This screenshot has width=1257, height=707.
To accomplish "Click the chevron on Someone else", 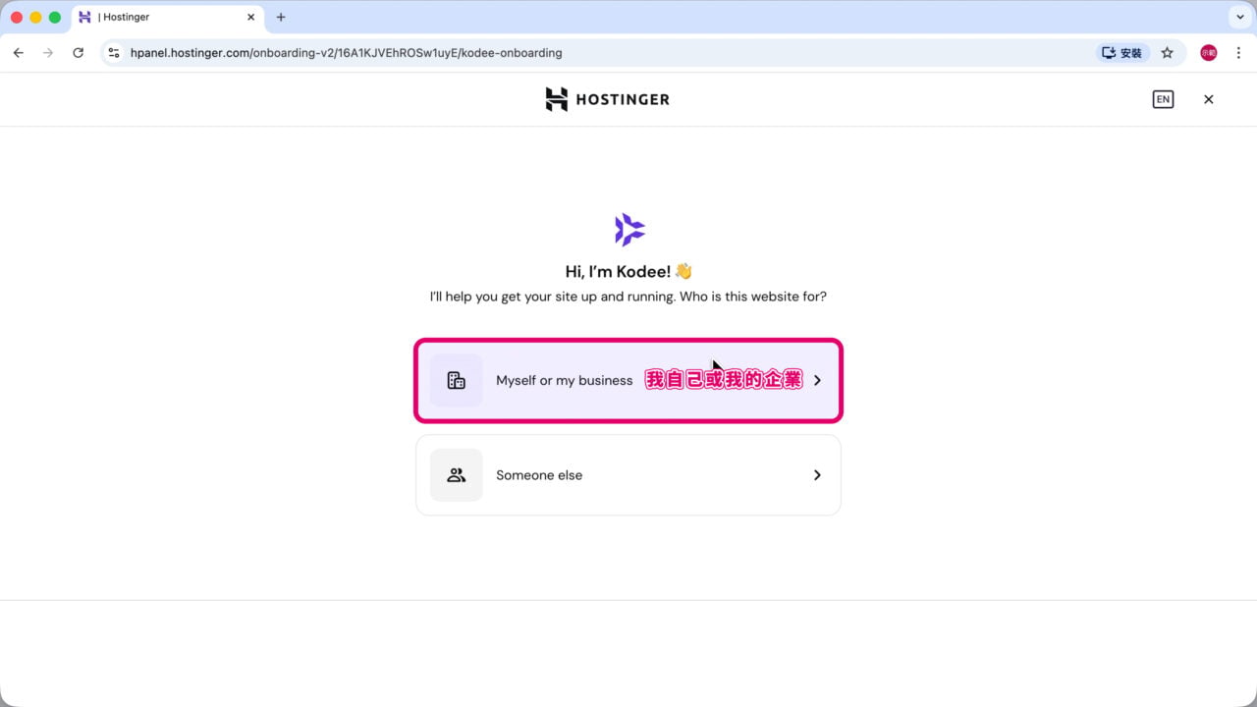I will point(817,475).
